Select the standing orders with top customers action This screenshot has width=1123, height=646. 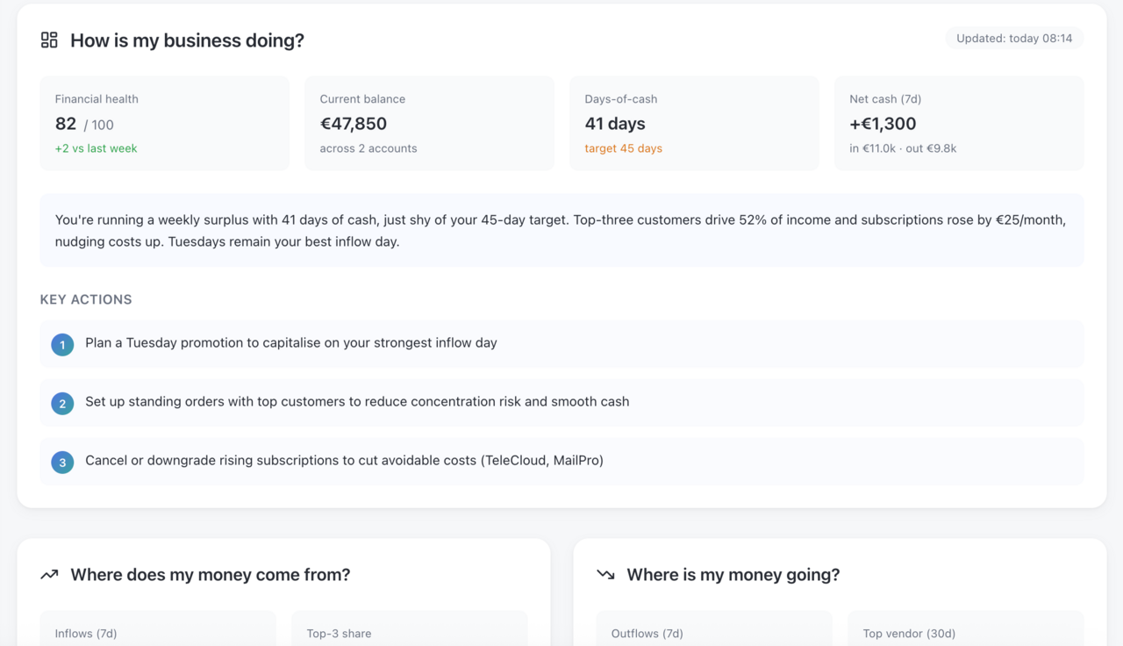[x=357, y=402]
